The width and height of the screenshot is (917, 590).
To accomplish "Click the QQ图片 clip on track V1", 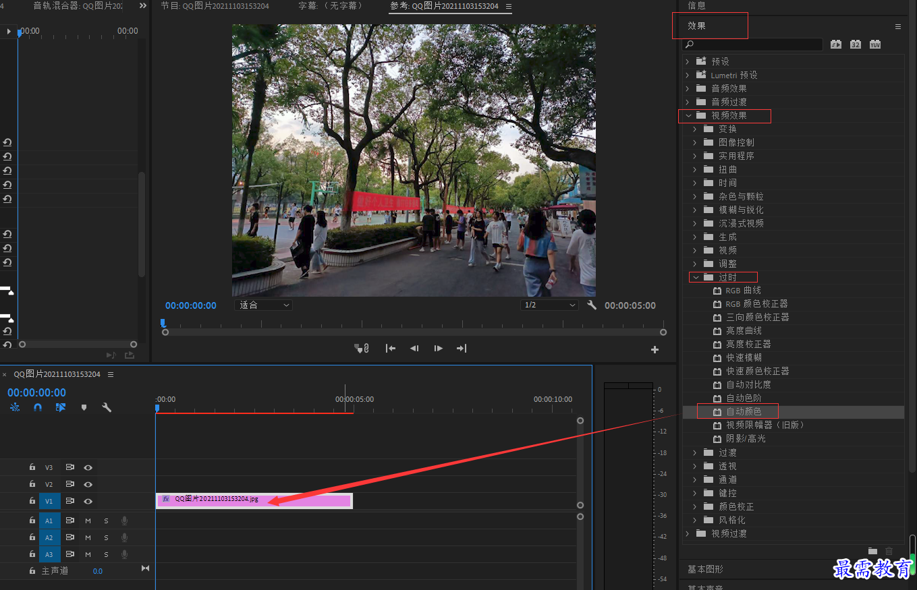I will (x=254, y=501).
